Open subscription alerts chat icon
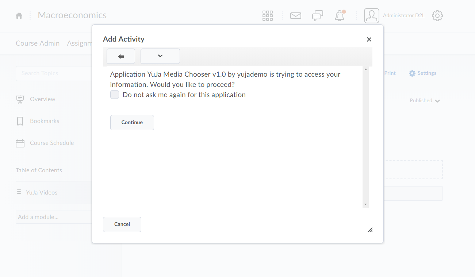The image size is (475, 277). pos(318,16)
